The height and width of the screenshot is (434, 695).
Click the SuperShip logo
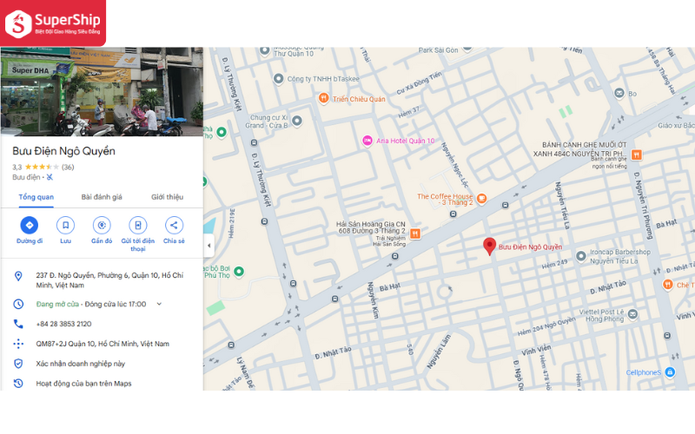pos(53,23)
